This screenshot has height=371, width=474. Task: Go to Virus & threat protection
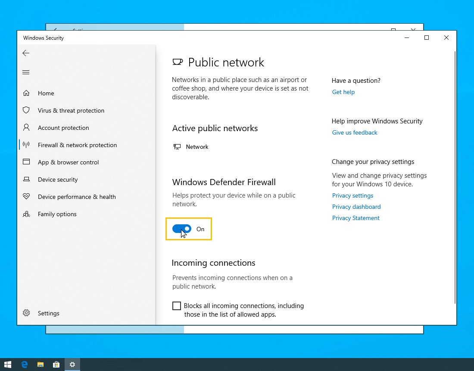click(x=71, y=110)
